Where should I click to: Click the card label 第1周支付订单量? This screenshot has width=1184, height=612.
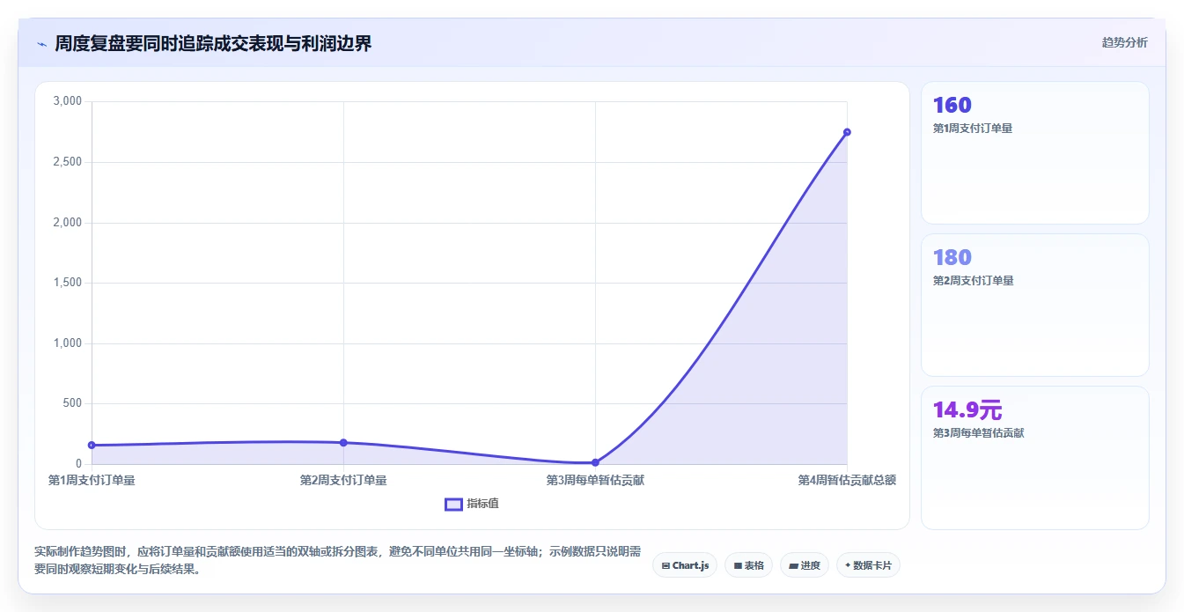973,129
